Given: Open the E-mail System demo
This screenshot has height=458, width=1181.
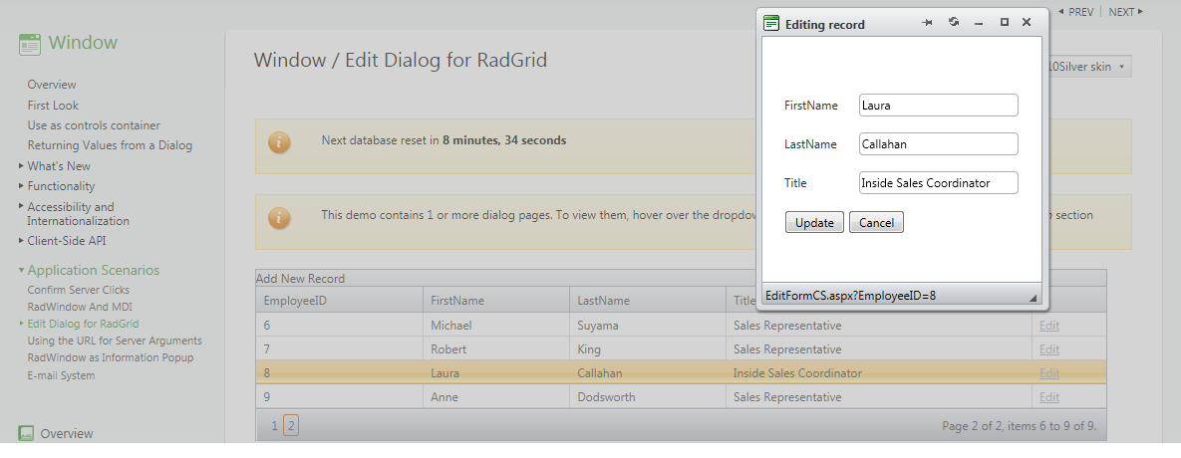Looking at the screenshot, I should tap(62, 376).
